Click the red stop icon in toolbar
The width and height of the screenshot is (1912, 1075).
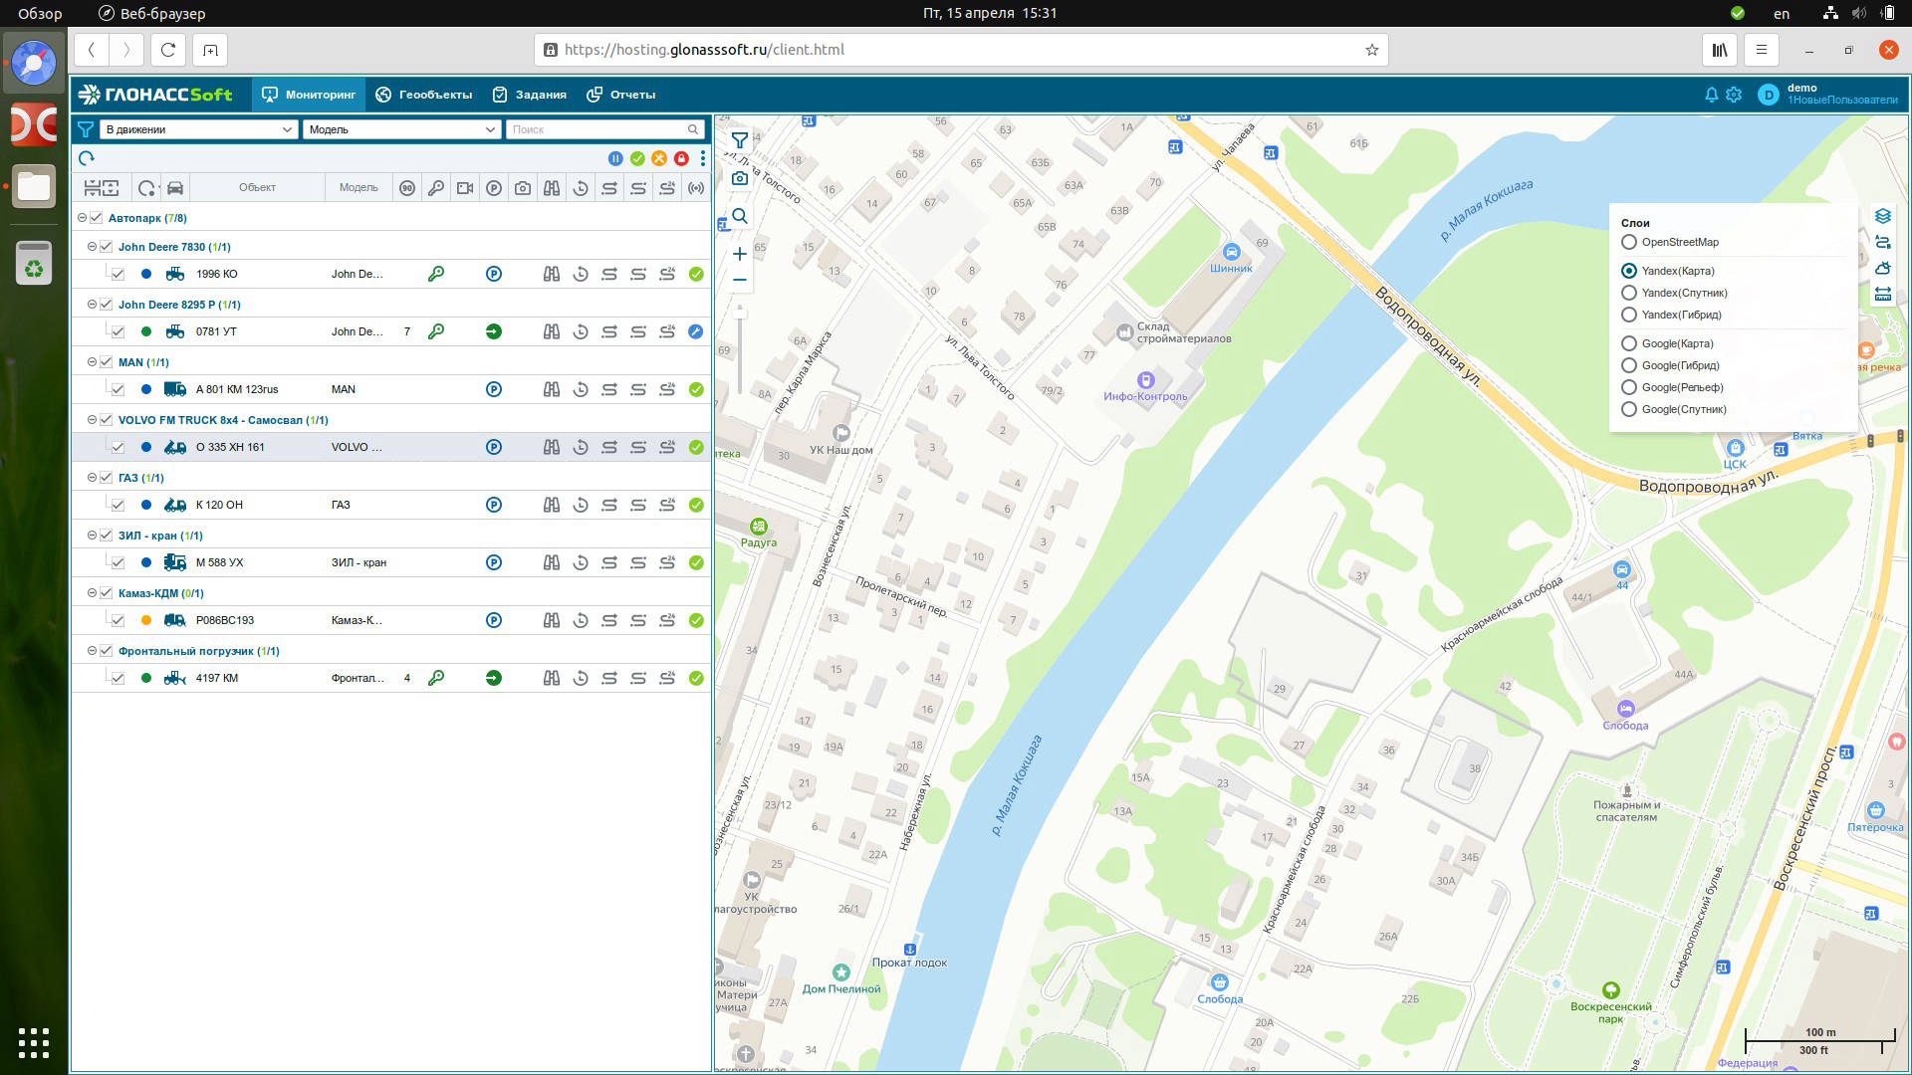pos(680,157)
